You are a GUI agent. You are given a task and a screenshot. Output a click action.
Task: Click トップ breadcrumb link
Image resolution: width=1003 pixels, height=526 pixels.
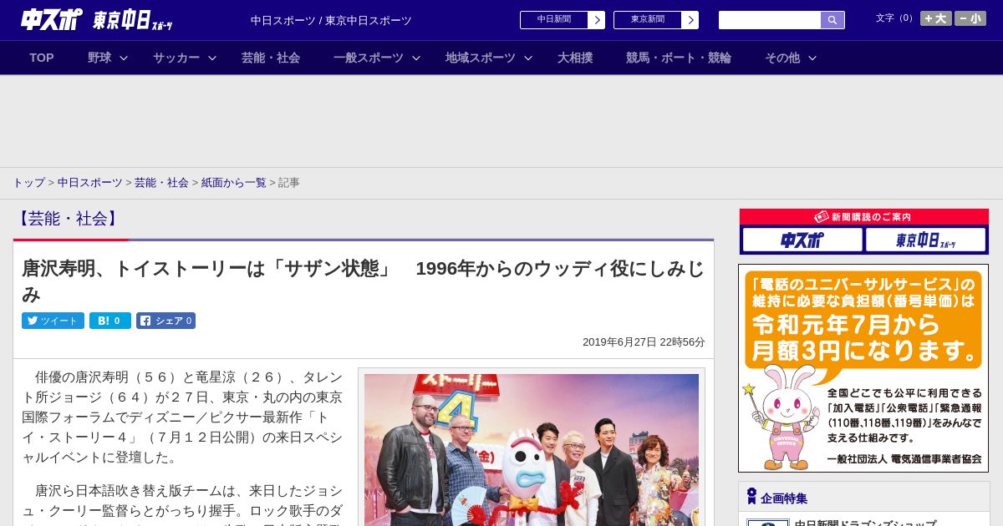(28, 183)
